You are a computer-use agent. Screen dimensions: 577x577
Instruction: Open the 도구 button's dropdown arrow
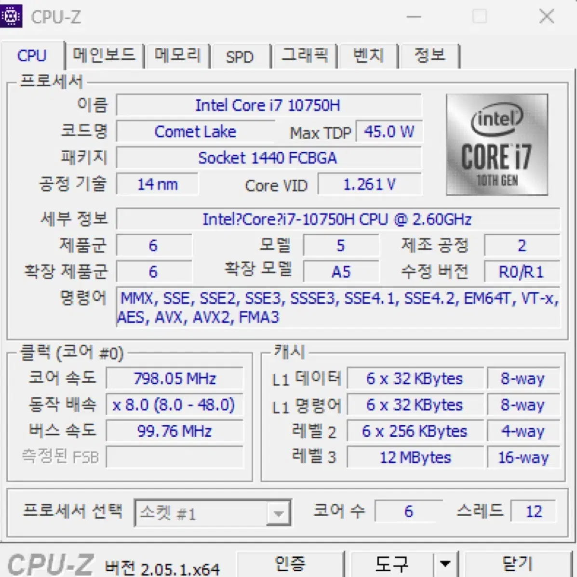click(445, 564)
